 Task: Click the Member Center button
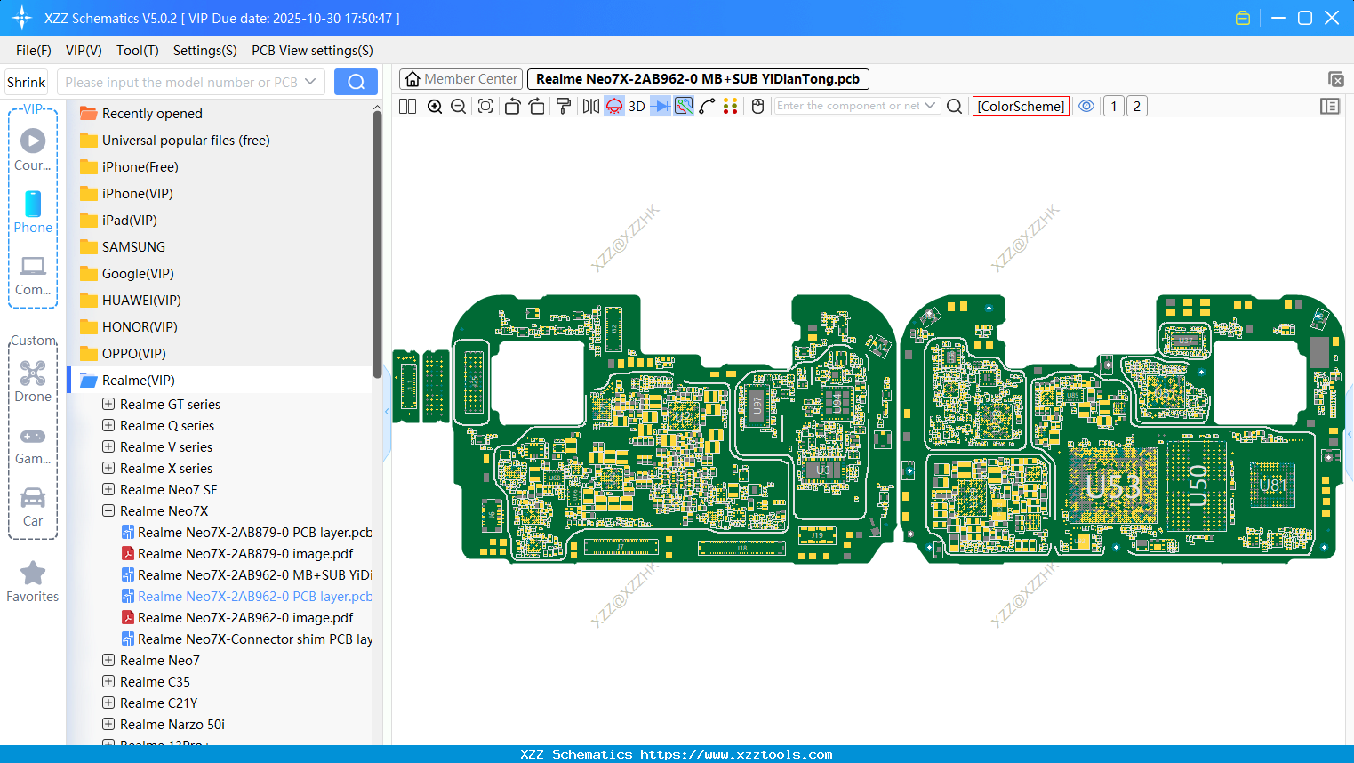(461, 79)
